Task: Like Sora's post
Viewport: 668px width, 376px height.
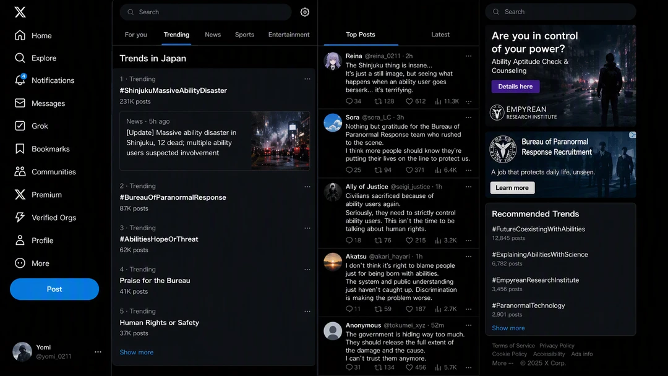Action: 414,170
